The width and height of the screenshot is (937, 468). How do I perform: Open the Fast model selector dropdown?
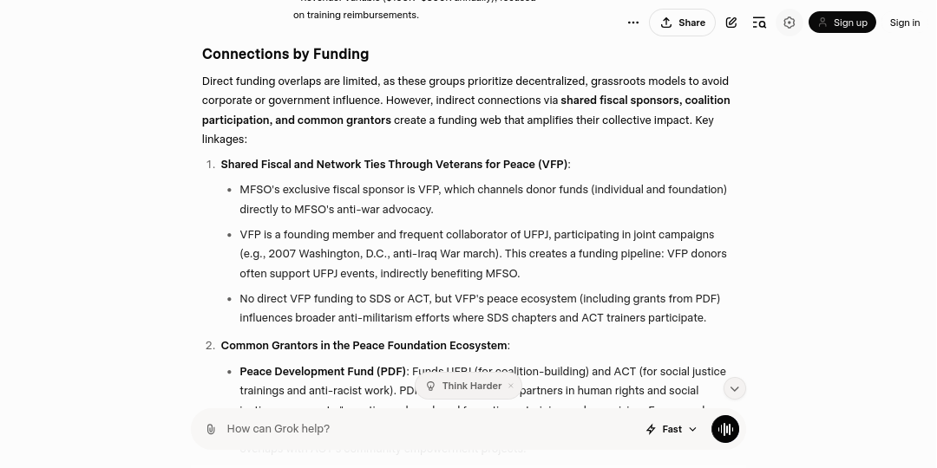coord(672,429)
